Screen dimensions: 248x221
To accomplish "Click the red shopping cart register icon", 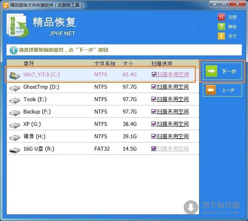I will coord(221,17).
